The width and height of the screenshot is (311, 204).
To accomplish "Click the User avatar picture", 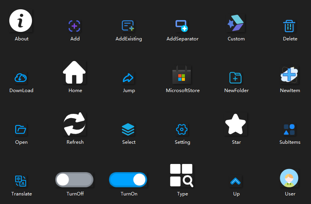I will (289, 178).
